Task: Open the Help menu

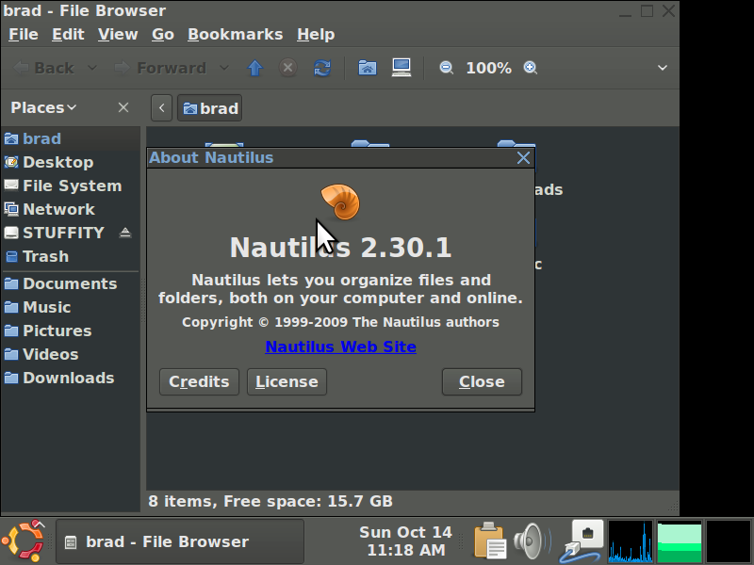Action: pos(316,35)
